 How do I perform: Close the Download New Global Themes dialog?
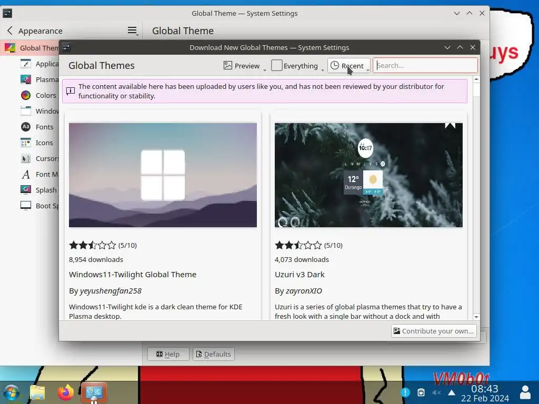[473, 47]
